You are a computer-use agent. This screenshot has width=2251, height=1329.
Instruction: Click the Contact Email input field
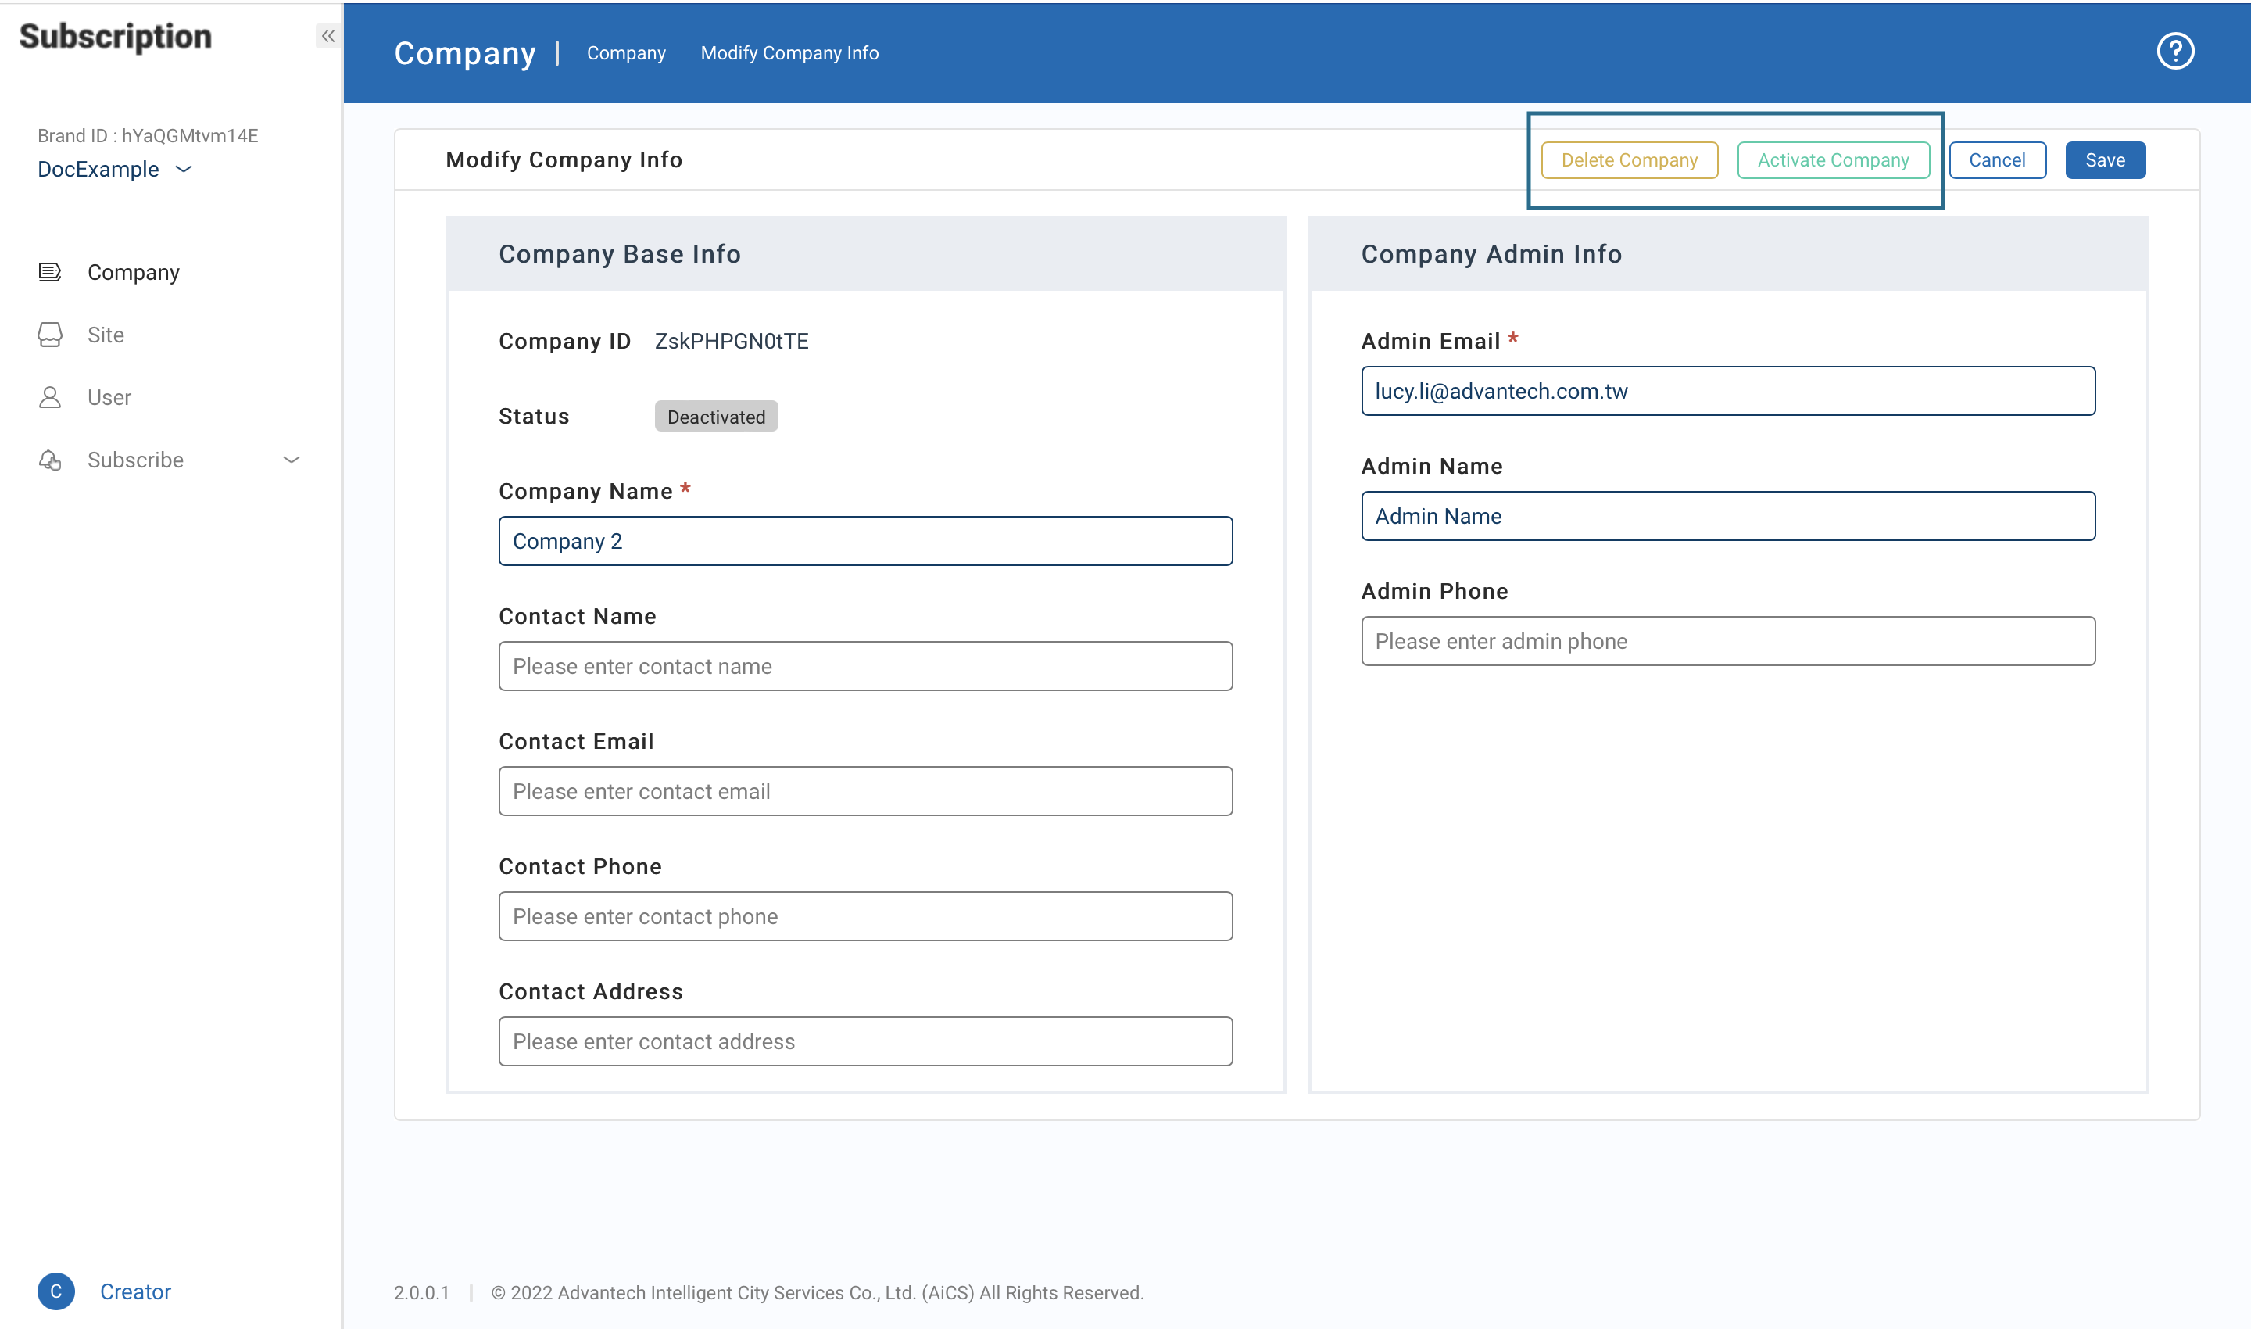tap(865, 791)
